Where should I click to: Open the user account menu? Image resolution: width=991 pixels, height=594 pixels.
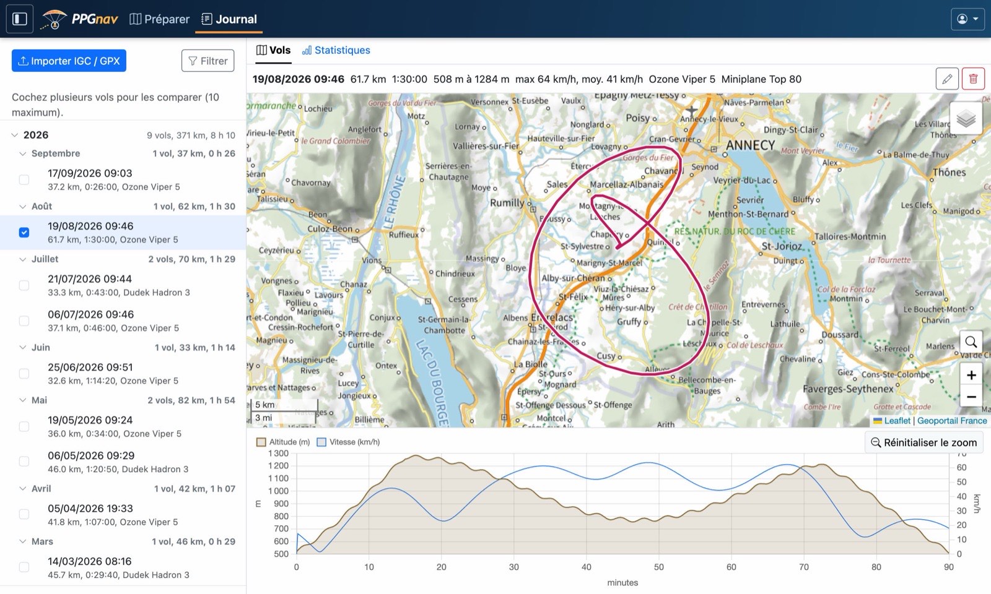tap(967, 19)
